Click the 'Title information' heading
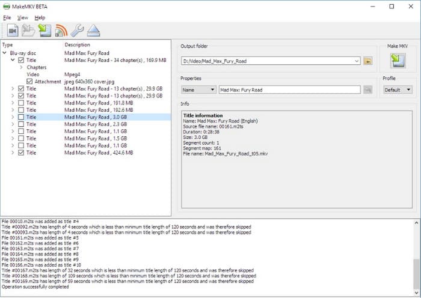This screenshot has height=298, width=421. 203,115
